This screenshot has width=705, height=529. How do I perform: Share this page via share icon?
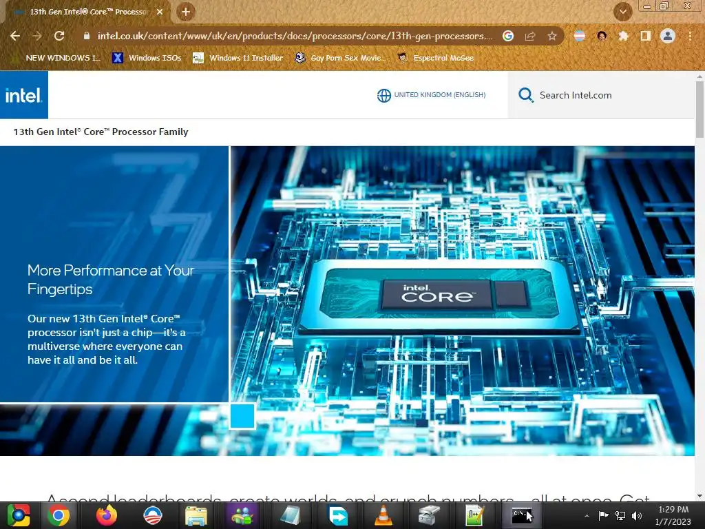point(530,36)
